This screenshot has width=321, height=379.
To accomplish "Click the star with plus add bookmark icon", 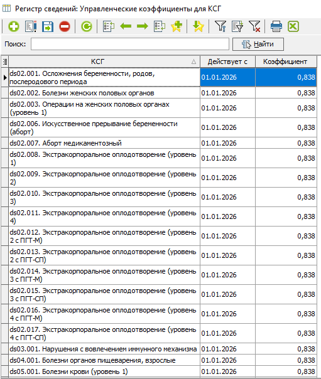I will click(x=177, y=26).
